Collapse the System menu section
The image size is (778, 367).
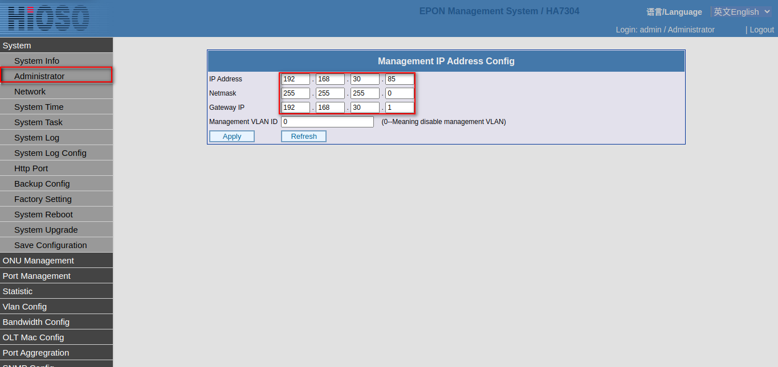click(x=17, y=46)
